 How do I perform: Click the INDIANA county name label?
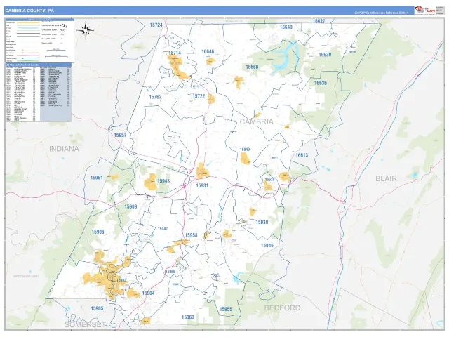pos(64,149)
